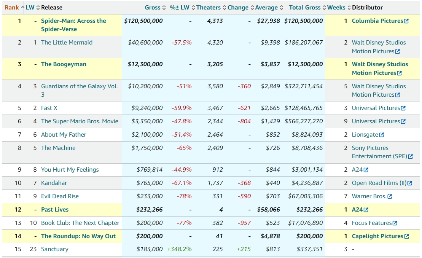
Task: Open Evil Dead Rise release link
Action: point(60,196)
